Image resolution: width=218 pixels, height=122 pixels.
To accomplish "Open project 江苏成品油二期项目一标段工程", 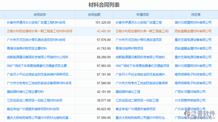I will (137, 100).
